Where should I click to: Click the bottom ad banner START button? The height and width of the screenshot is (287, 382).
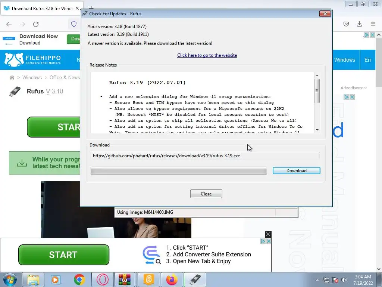(x=63, y=255)
